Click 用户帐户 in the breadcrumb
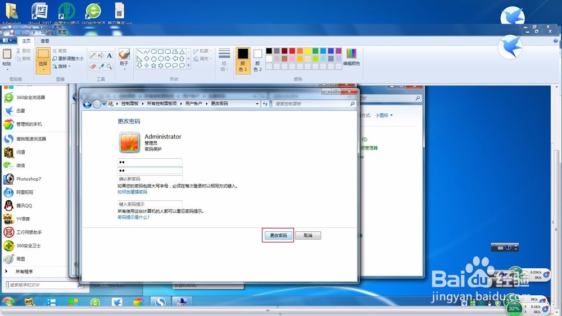562x316 pixels. click(x=193, y=104)
